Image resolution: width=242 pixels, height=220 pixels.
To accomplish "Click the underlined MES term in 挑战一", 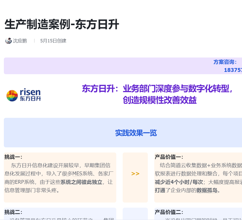I will coord(77,174).
